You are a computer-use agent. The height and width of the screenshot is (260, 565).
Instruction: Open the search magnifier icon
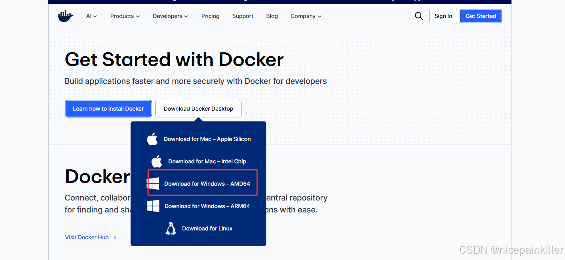click(x=418, y=16)
